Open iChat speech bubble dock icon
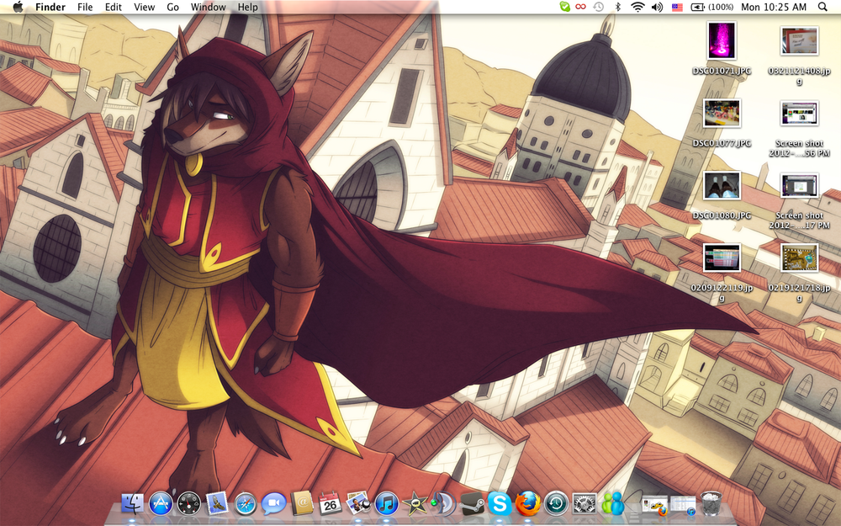The width and height of the screenshot is (841, 526). [273, 503]
